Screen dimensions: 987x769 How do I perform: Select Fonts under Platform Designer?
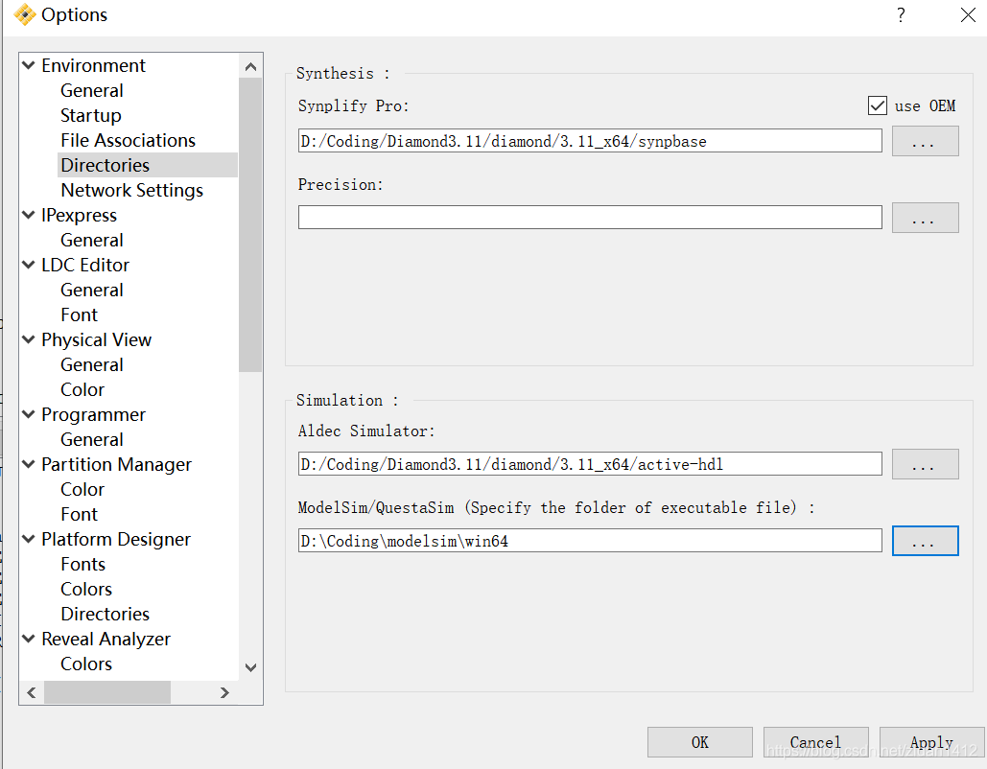82,564
